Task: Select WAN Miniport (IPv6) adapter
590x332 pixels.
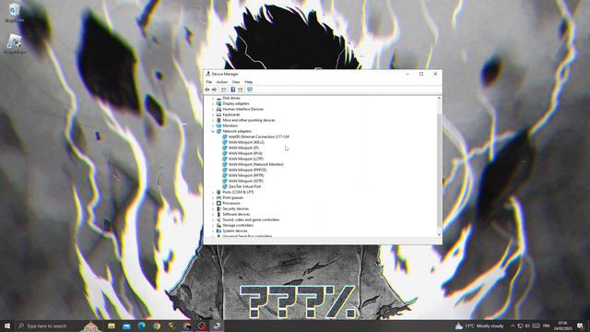Action: click(x=245, y=154)
